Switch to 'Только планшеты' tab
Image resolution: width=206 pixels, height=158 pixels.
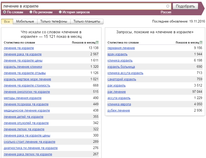click(87, 21)
